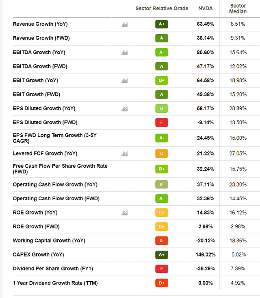Screen dimensions: 260x298
Task: View chart icon for ROE Growth (YoY)
Action: pyautogui.click(x=125, y=213)
